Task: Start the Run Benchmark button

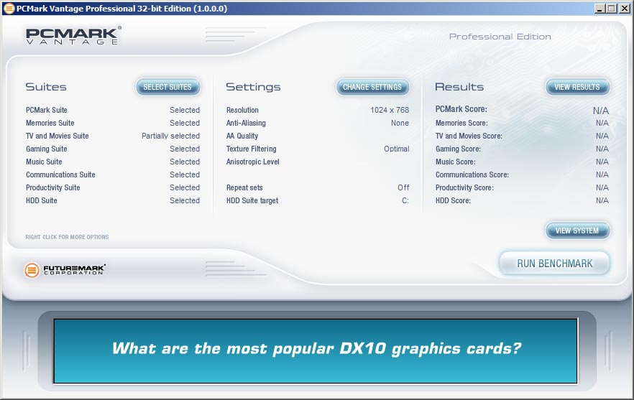Action: coord(554,264)
